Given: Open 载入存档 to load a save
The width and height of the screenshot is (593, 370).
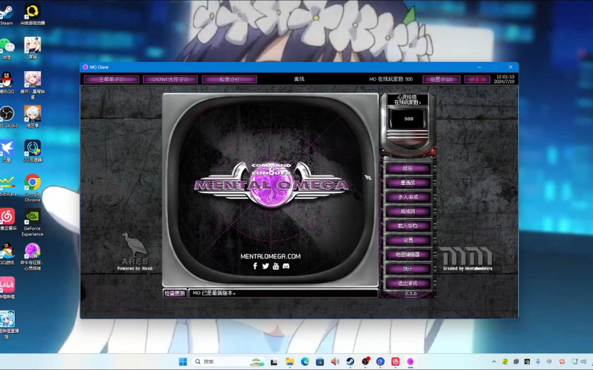Looking at the screenshot, I should coord(408,226).
